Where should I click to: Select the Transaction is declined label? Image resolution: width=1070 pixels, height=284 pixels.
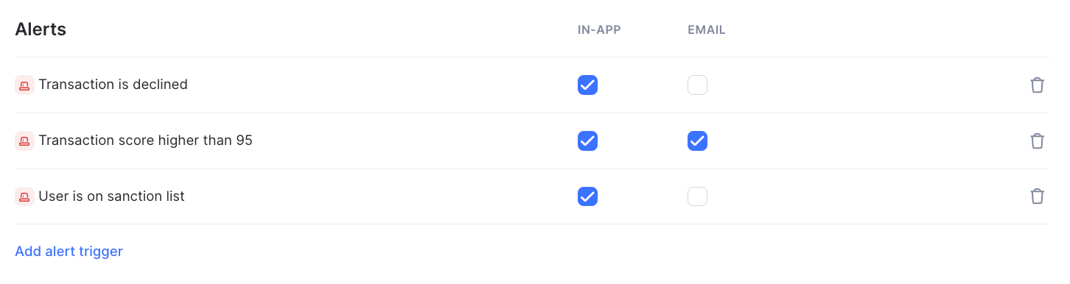pyautogui.click(x=113, y=85)
